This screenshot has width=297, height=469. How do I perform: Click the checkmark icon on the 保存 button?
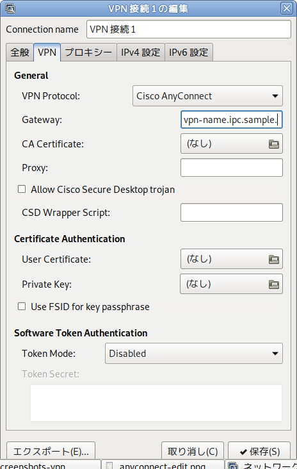tap(243, 452)
